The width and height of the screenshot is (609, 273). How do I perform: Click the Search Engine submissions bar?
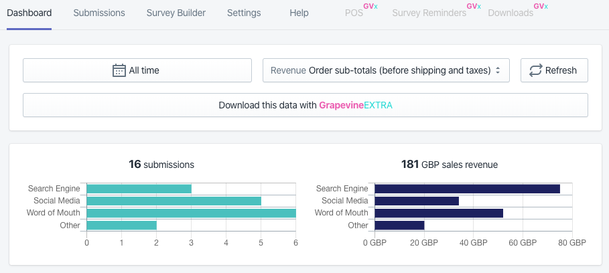click(139, 189)
